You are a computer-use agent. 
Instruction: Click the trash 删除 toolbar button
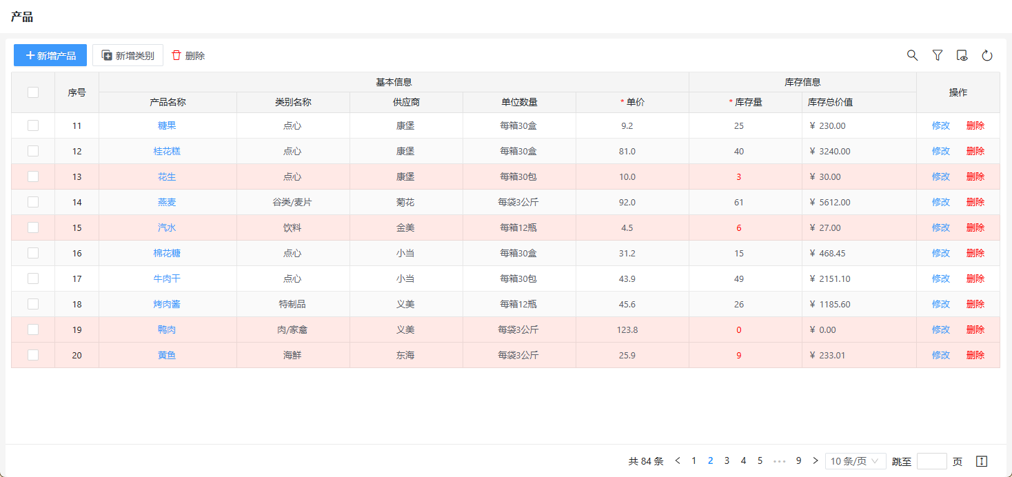[188, 56]
